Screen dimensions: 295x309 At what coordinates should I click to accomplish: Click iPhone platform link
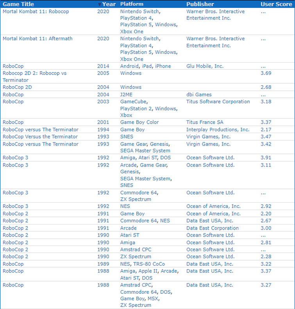[x=163, y=66]
